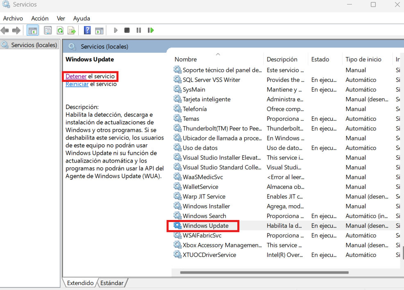Click the 'Error al leer' description cell
Image resolution: width=404 pixels, height=290 pixels.
[x=286, y=177]
